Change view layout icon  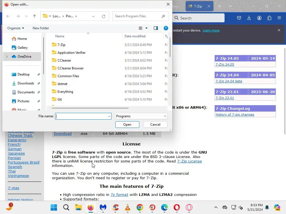pos(140,28)
